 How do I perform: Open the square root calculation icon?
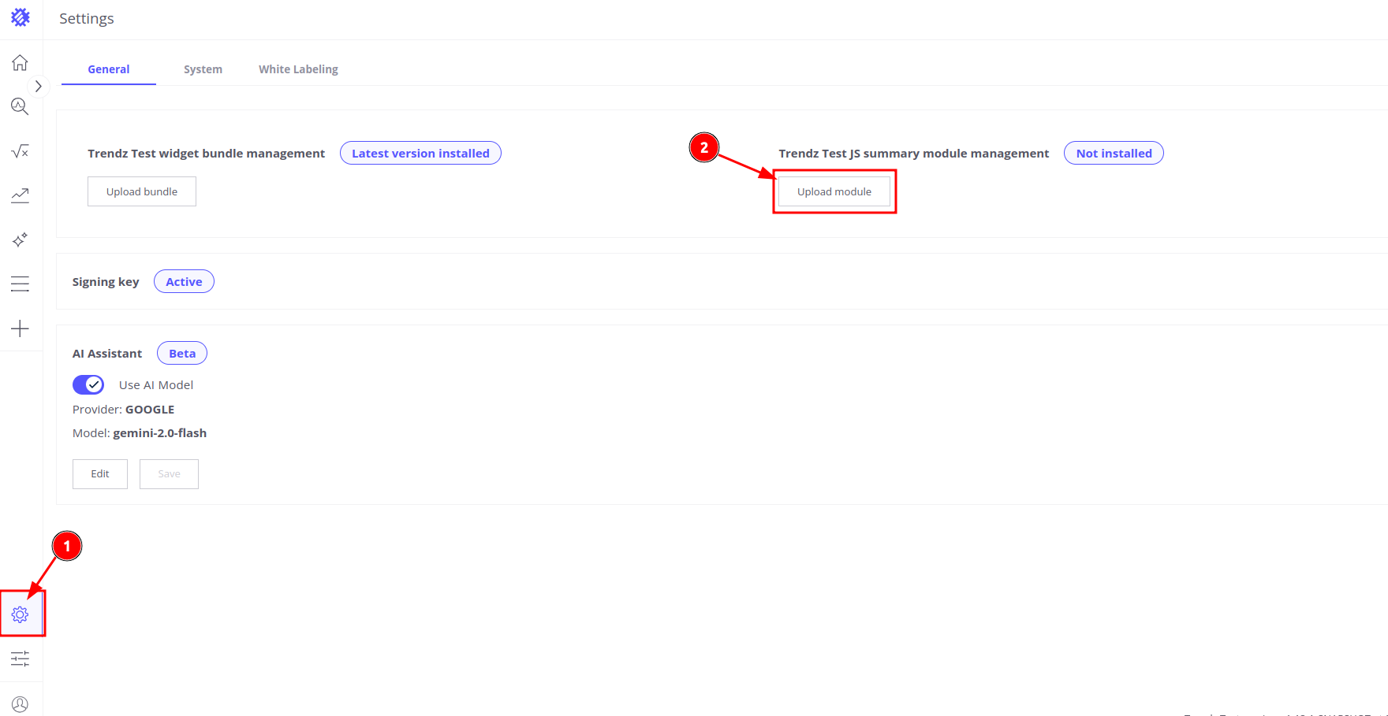click(21, 150)
